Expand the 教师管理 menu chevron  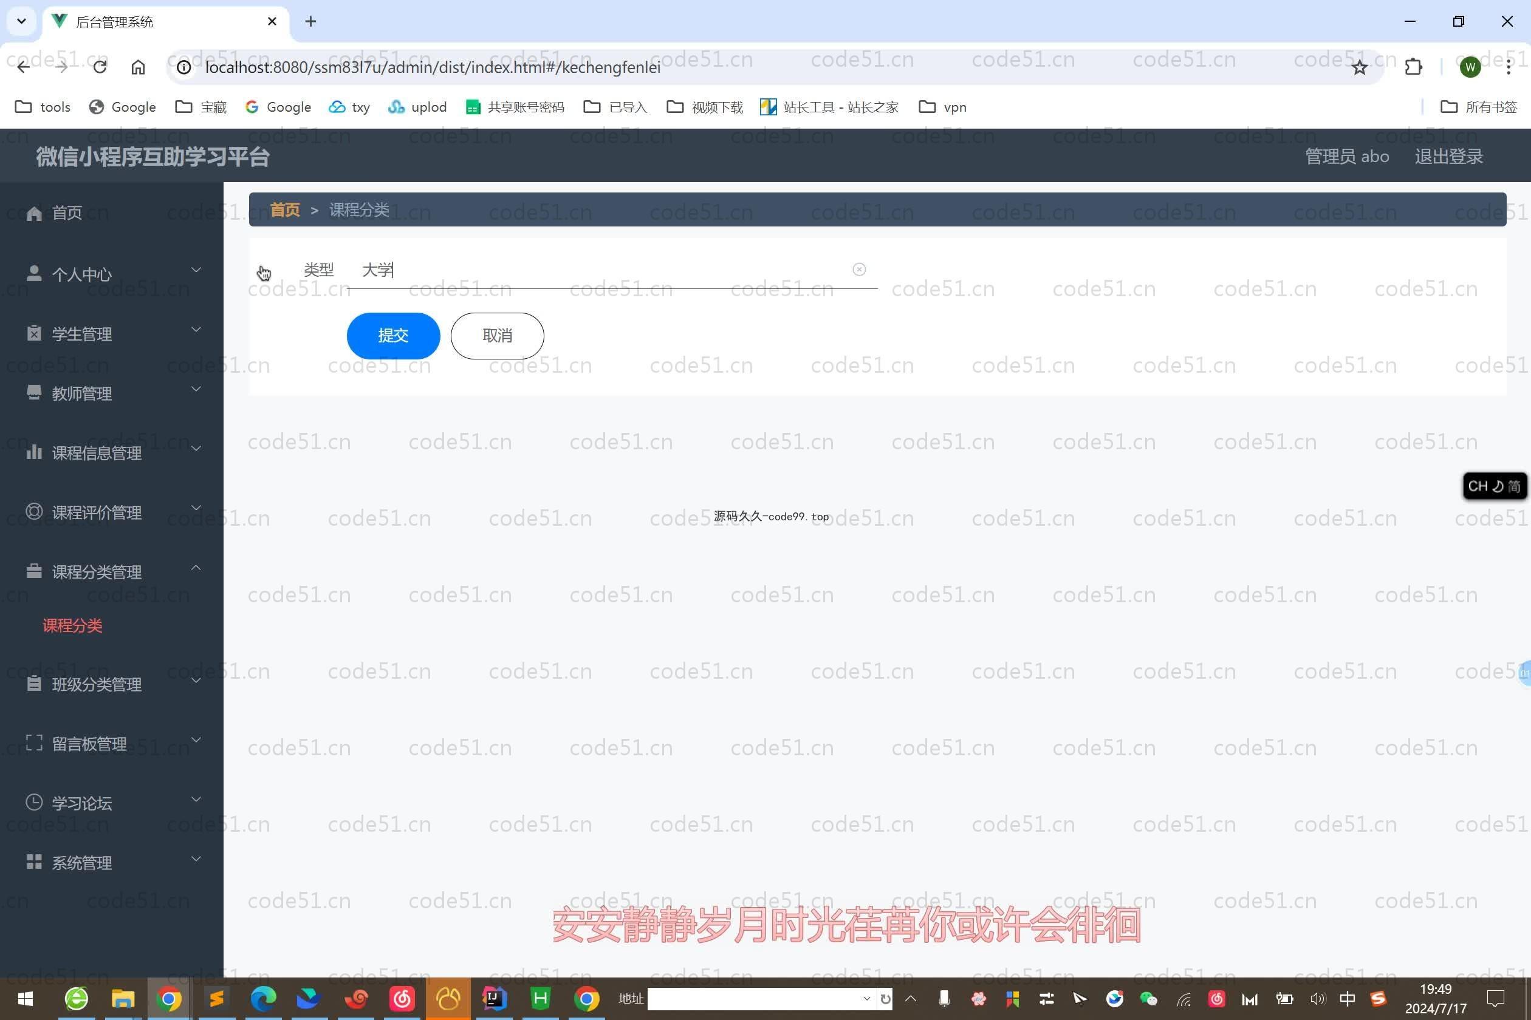point(196,389)
